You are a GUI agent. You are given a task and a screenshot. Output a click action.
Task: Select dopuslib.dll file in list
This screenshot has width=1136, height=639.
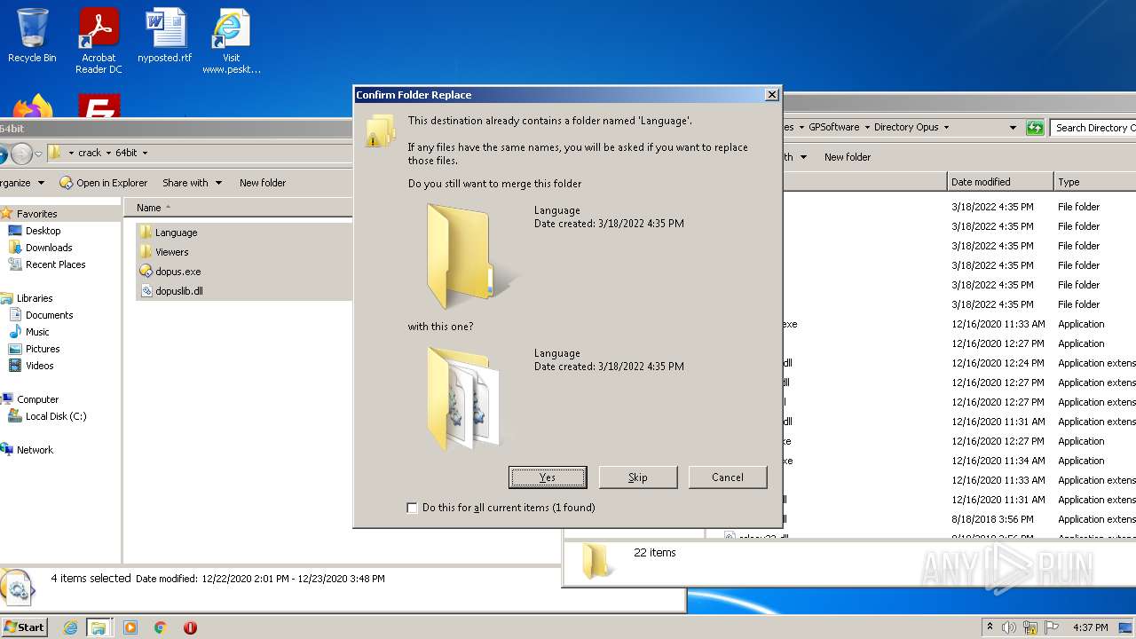178,291
